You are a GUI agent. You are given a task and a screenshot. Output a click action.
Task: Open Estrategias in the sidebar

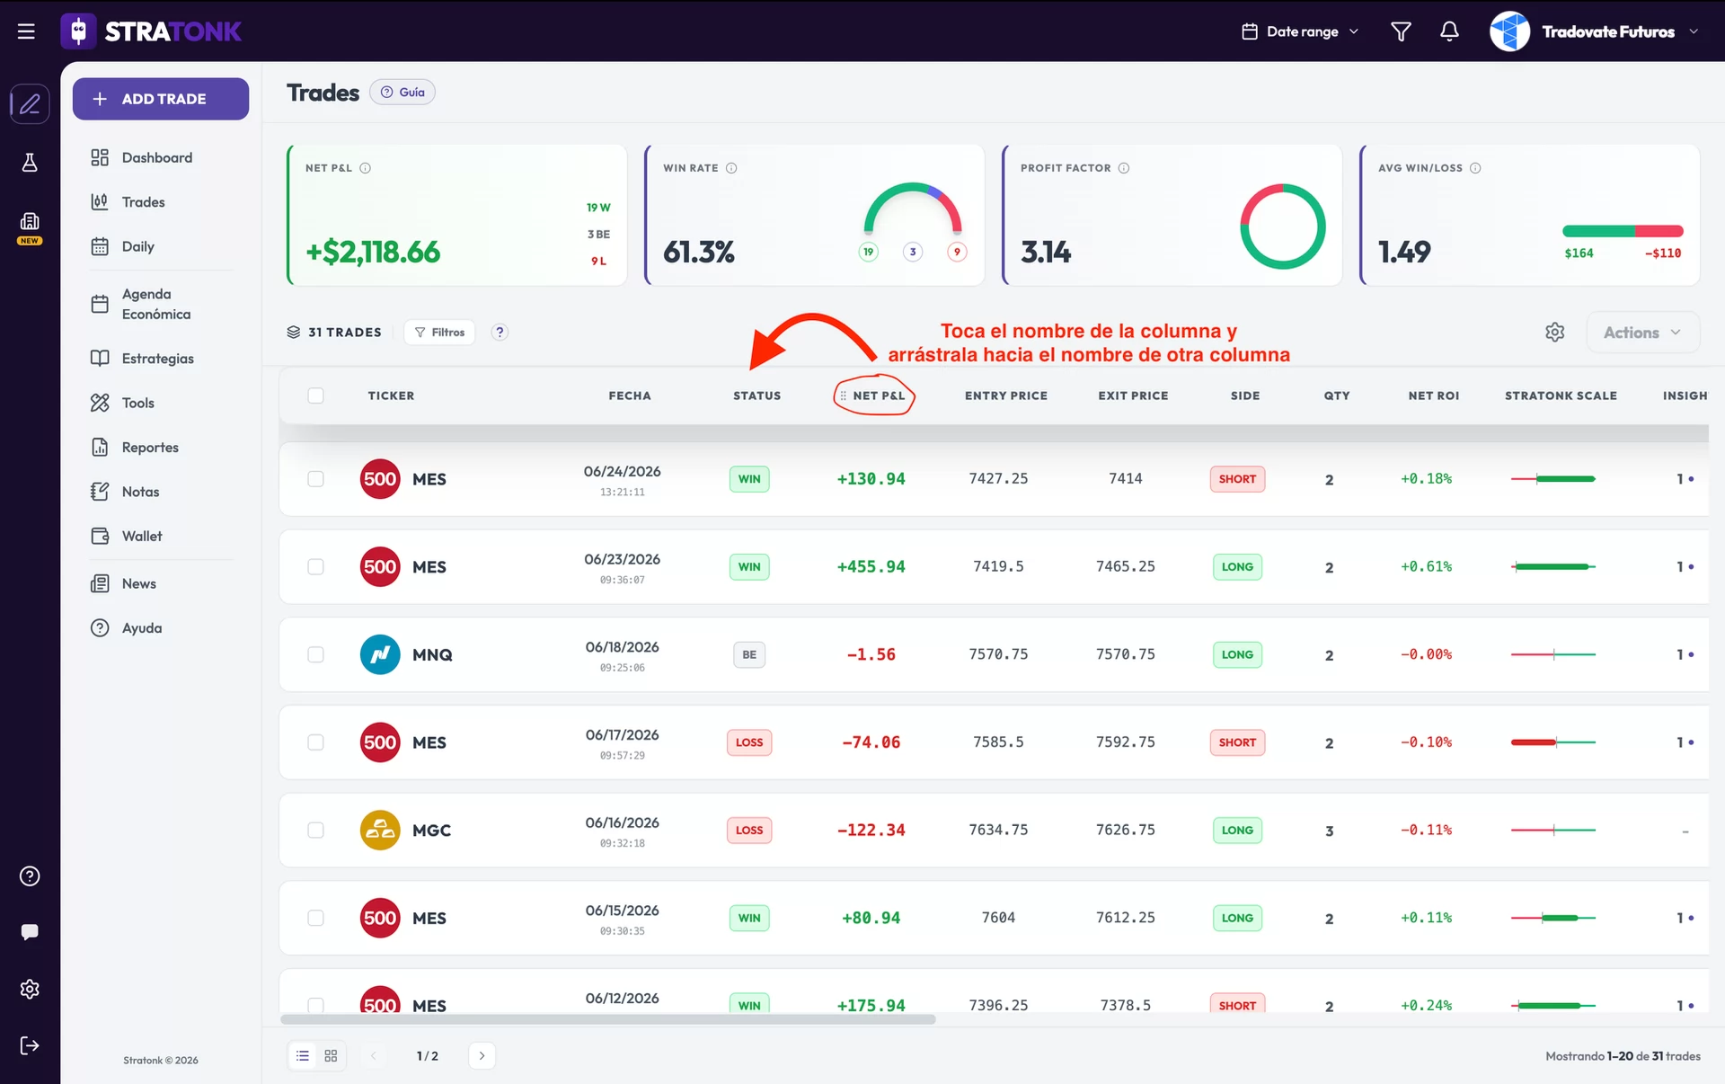pyautogui.click(x=158, y=358)
